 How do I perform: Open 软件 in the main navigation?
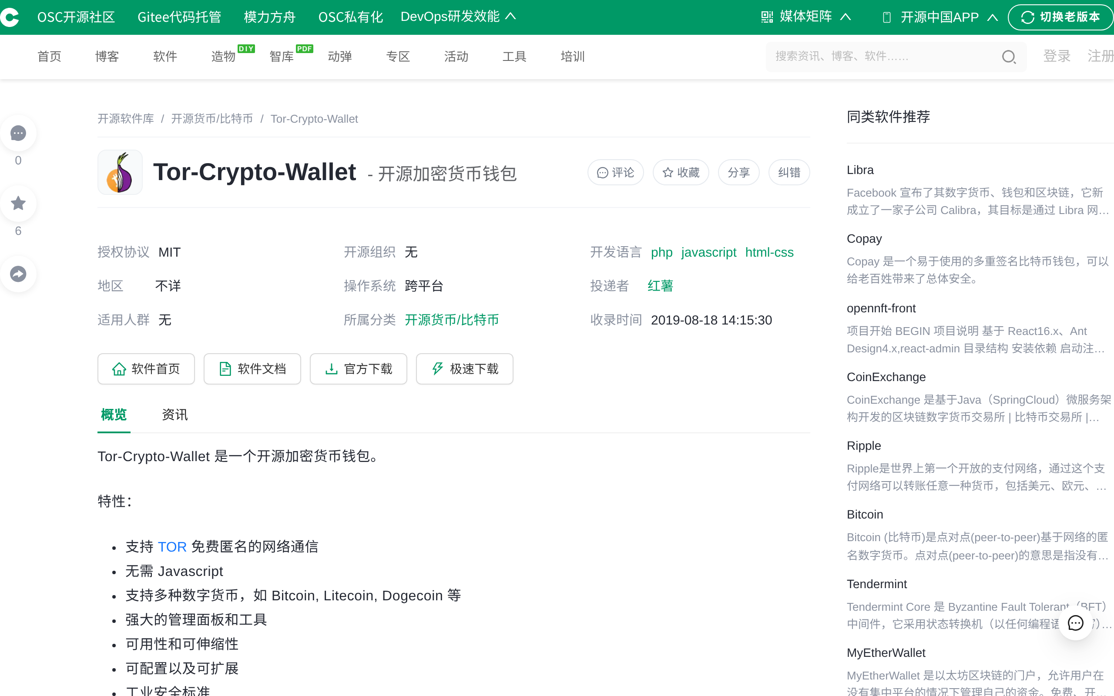[x=165, y=57]
